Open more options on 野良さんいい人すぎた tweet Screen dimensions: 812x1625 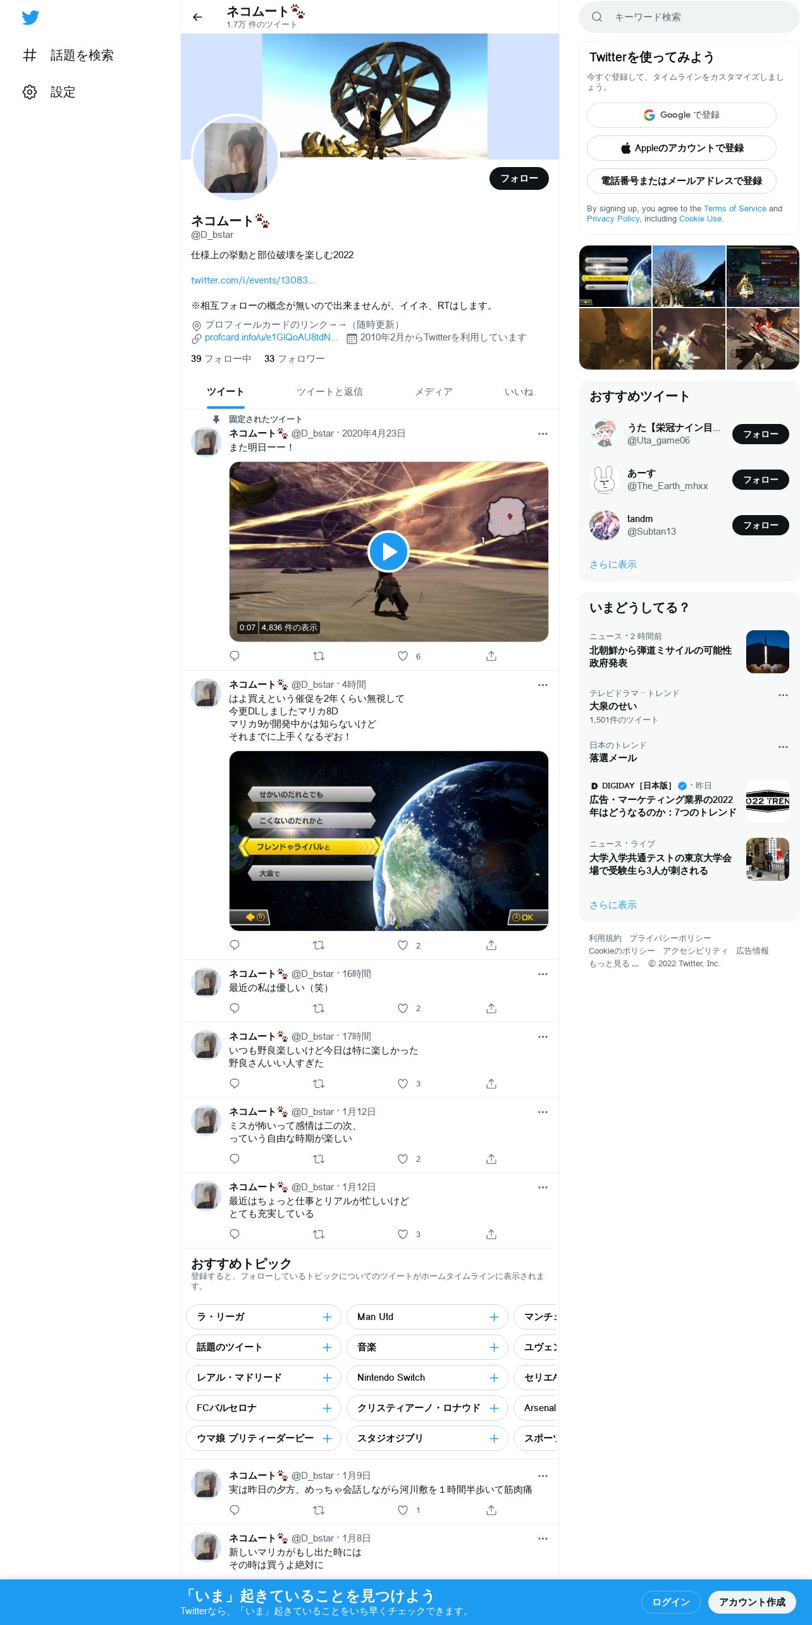pos(543,1037)
